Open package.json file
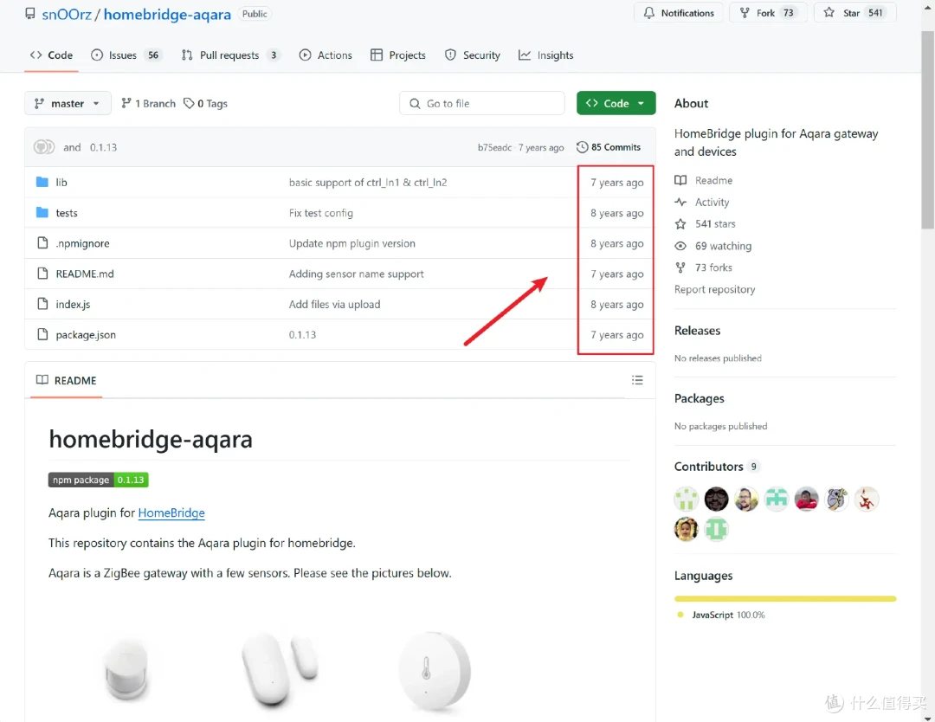 [86, 334]
